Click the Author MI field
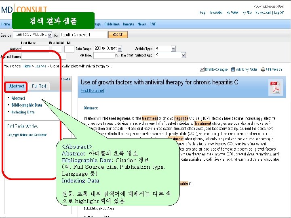The width and height of the screenshot is (291, 218). coord(69,49)
